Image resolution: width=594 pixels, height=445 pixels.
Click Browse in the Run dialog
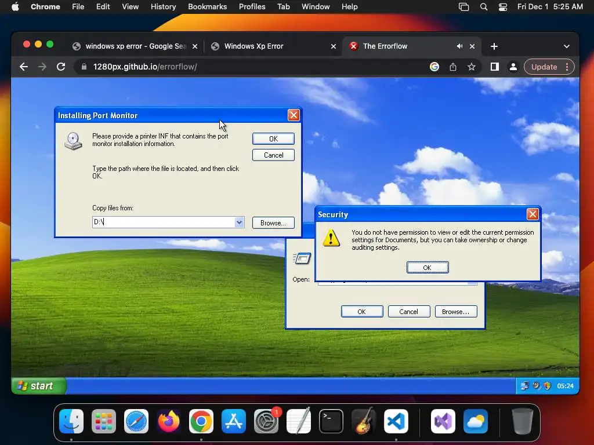click(x=456, y=311)
